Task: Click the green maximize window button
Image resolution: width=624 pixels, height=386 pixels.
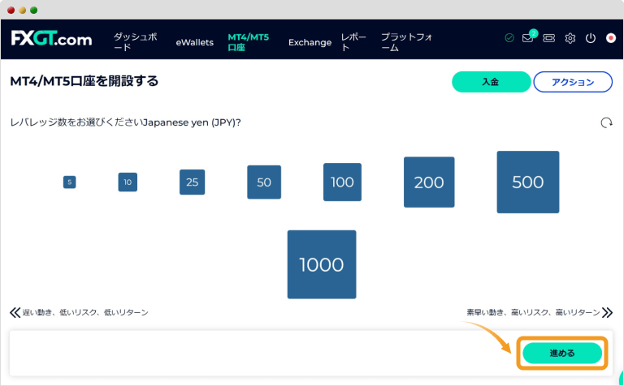Action: tap(34, 11)
